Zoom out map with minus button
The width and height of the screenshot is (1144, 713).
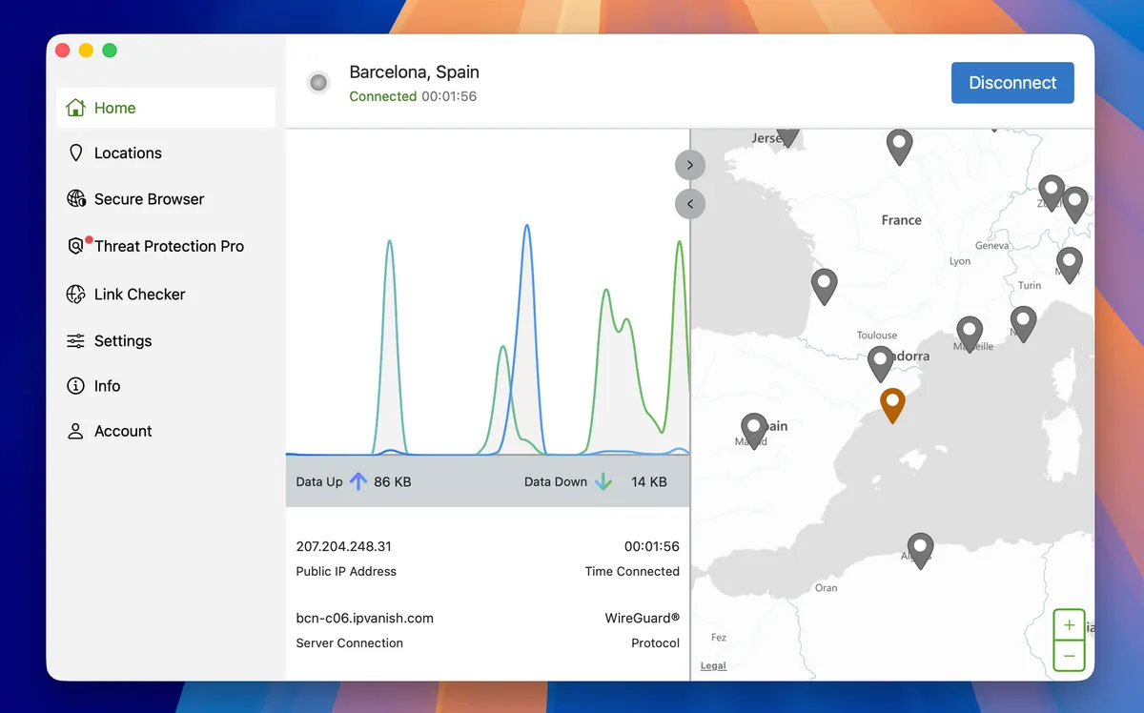(1070, 656)
